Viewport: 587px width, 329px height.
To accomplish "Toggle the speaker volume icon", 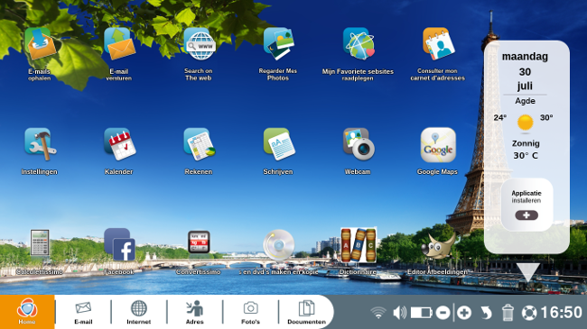I will click(399, 312).
